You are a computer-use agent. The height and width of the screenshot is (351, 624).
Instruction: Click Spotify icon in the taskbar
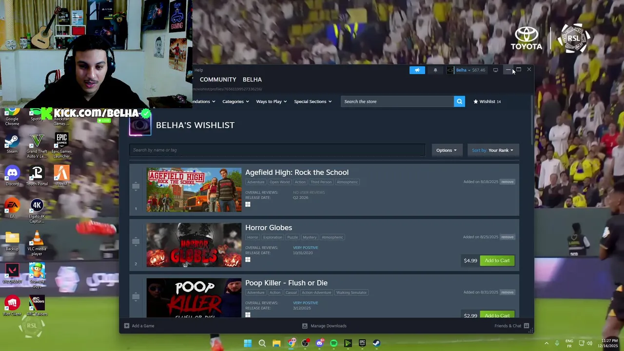(x=333, y=343)
